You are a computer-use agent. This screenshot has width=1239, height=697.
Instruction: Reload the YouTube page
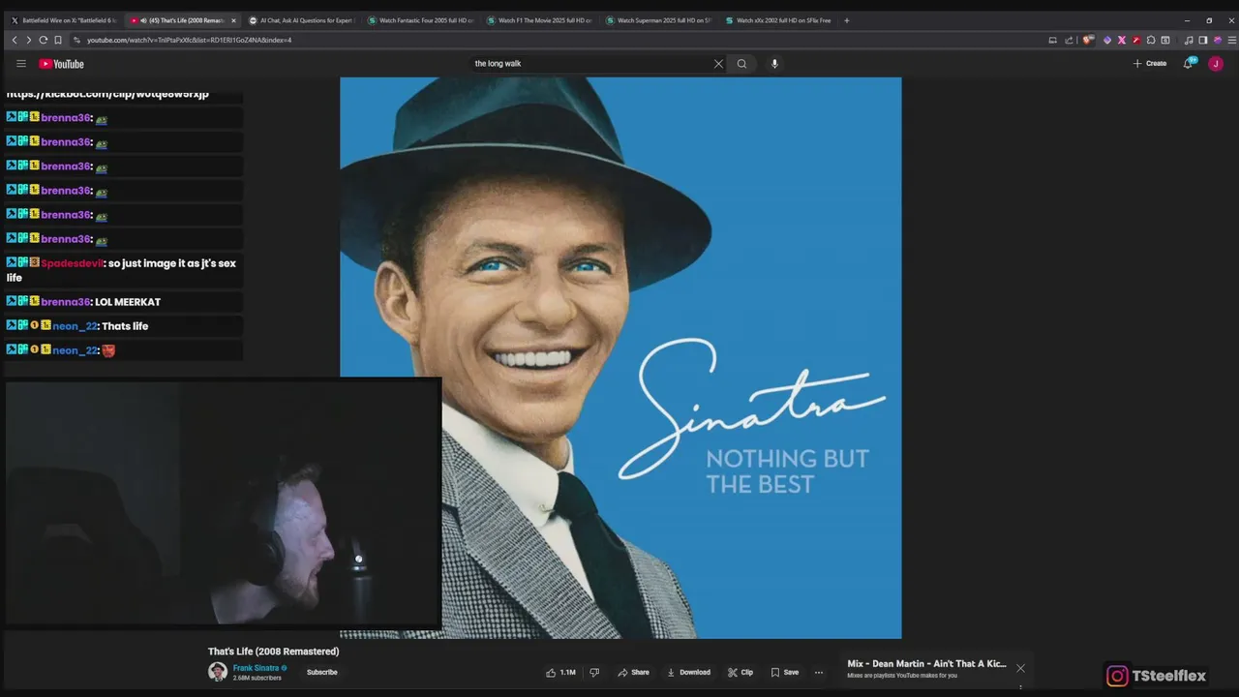pyautogui.click(x=43, y=40)
